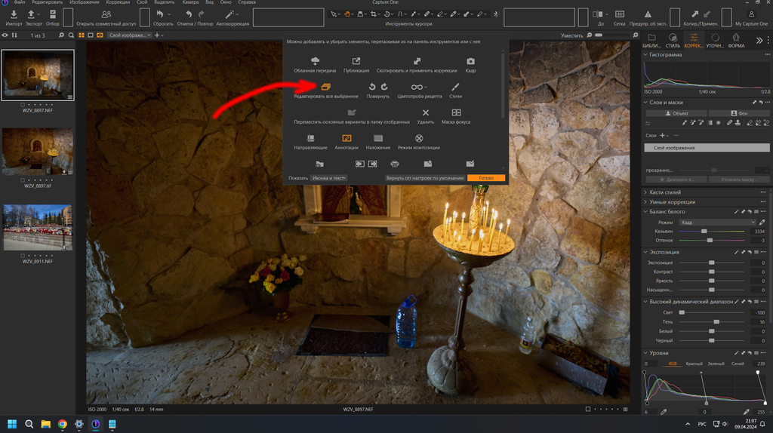This screenshot has width=773, height=433.
Task: Toggle the color tag box below viewer
Action: pos(587,409)
